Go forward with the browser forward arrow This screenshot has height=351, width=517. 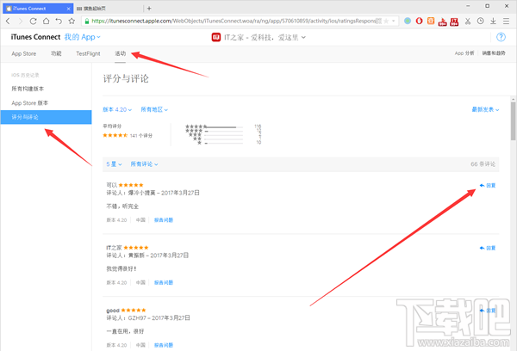pyautogui.click(x=21, y=21)
